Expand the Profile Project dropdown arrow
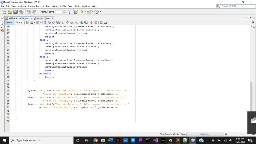Image resolution: width=256 pixels, height=144 pixels. click(100, 12)
